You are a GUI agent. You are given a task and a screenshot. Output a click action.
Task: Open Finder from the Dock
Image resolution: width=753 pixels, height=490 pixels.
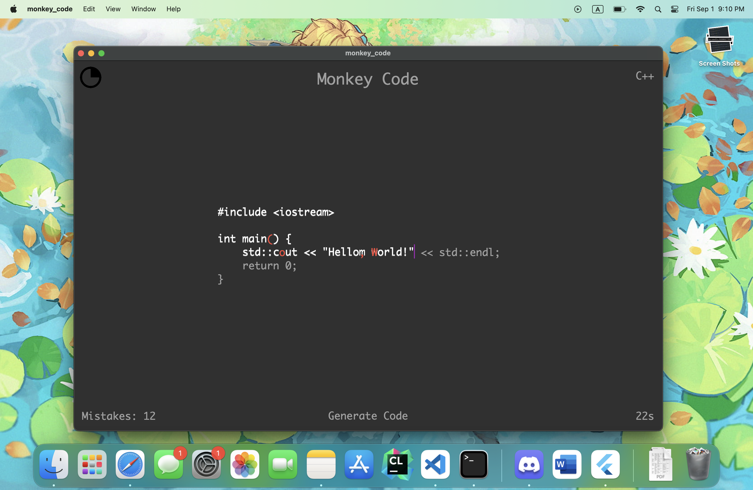[54, 464]
